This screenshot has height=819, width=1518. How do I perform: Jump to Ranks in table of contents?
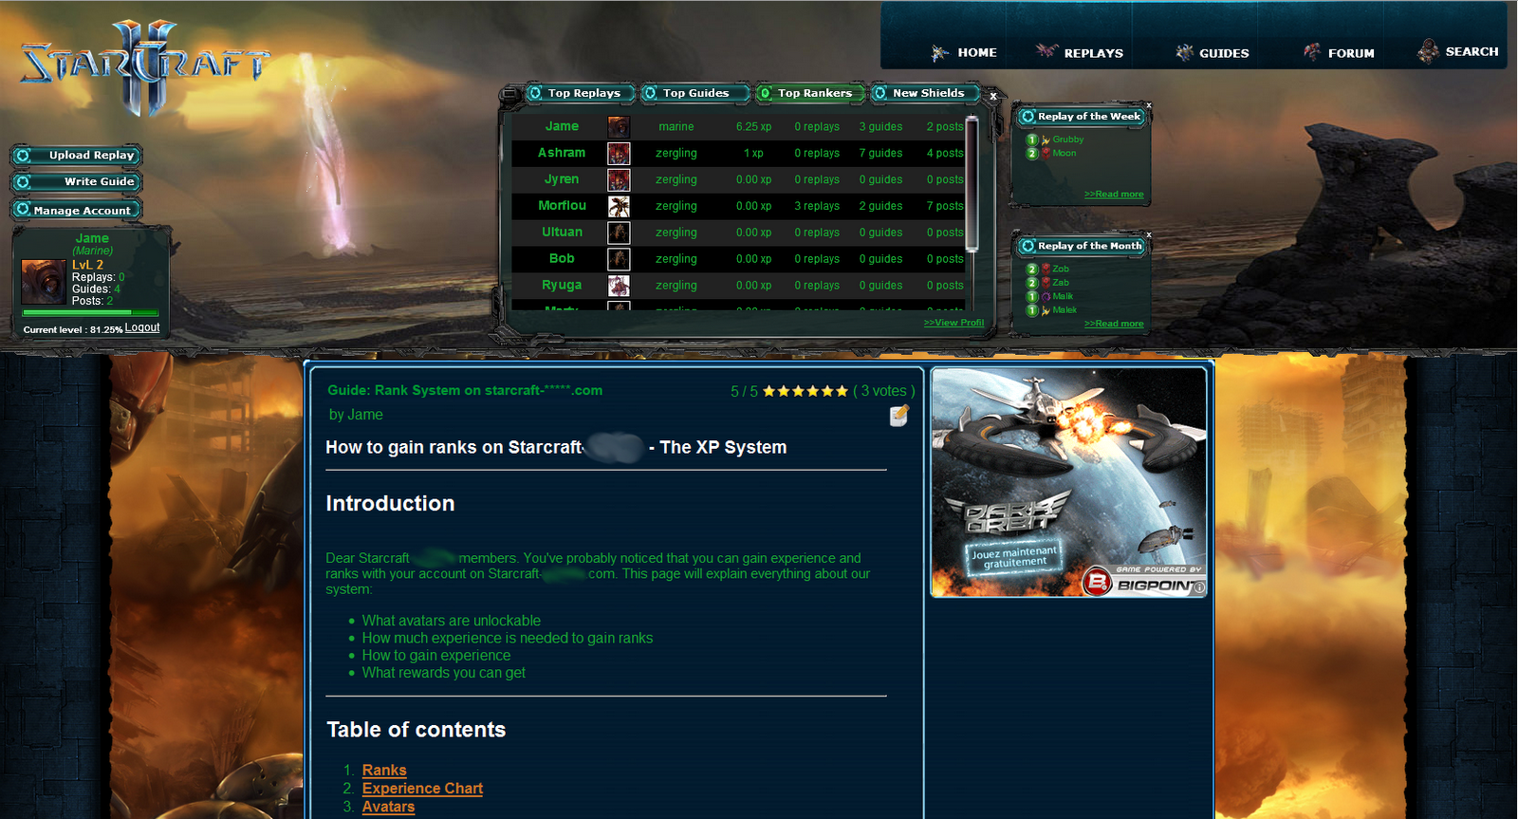tap(384, 771)
